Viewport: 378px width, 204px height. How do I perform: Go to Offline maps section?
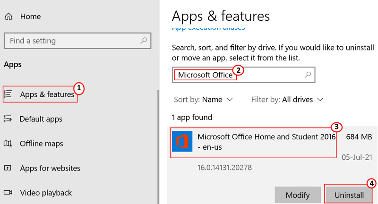pyautogui.click(x=41, y=144)
